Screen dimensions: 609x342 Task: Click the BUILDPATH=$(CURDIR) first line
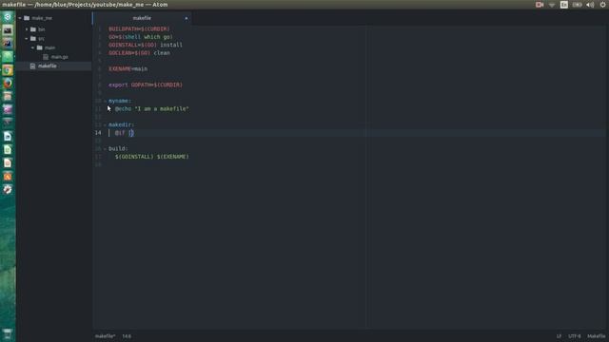139,29
